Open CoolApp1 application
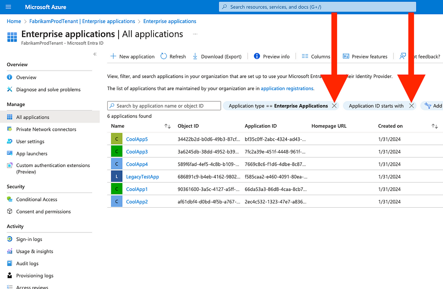 click(137, 189)
